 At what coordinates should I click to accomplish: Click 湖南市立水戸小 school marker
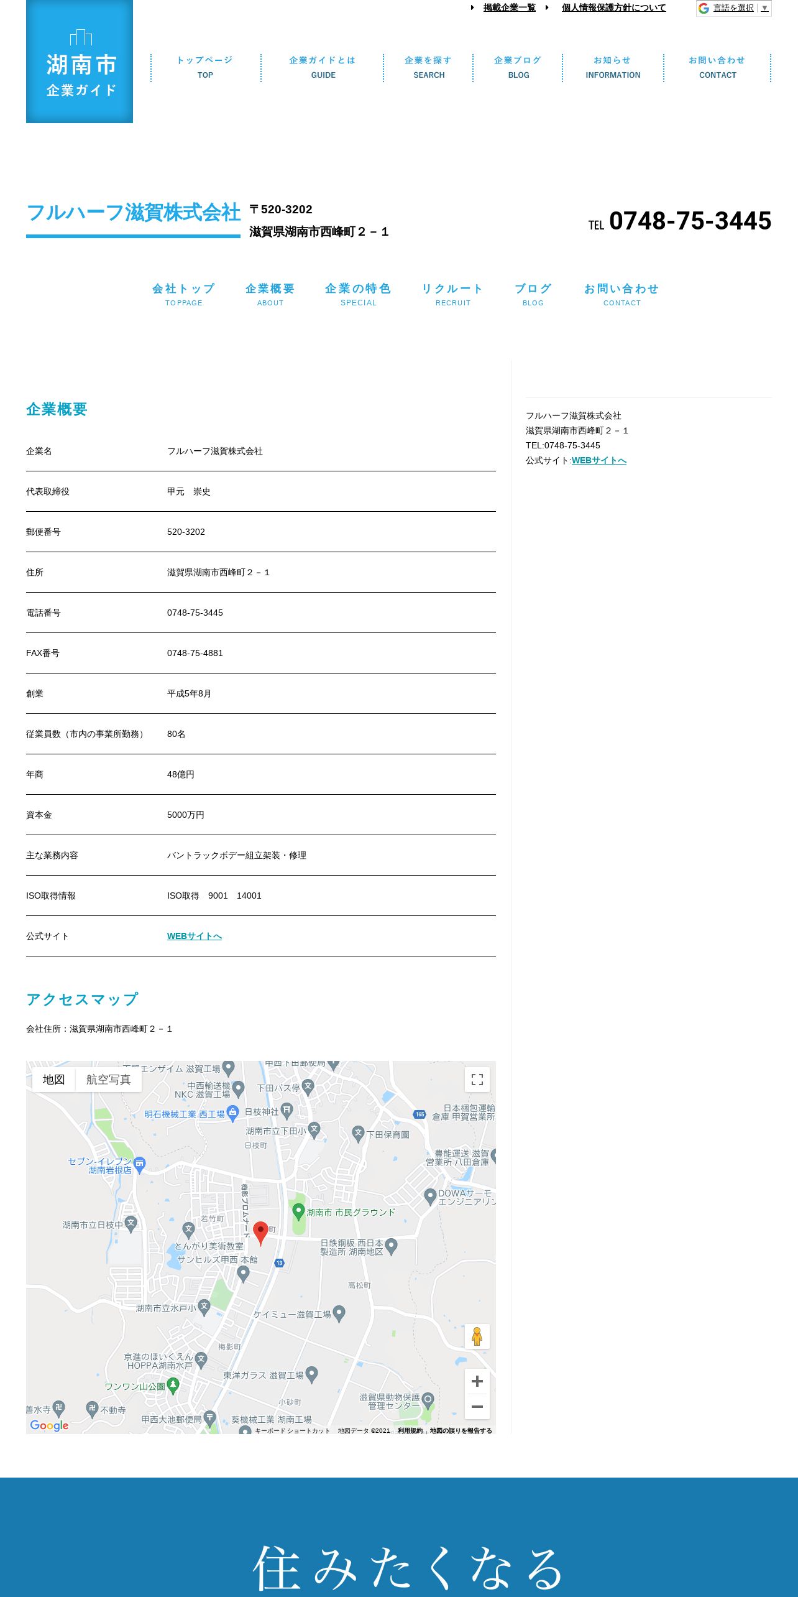[x=204, y=1307]
